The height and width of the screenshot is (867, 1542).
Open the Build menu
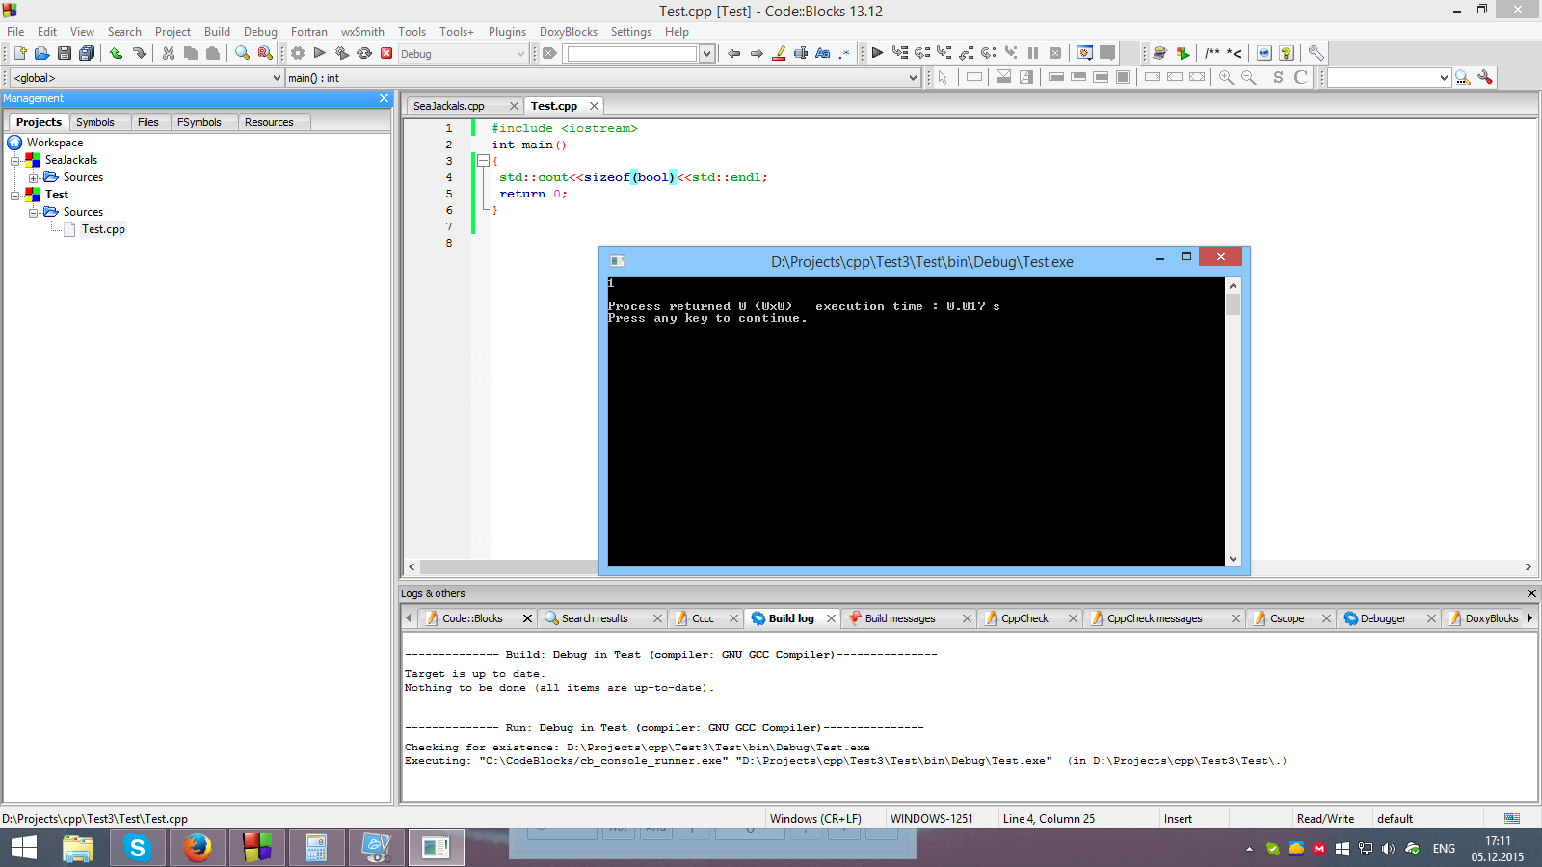coord(217,32)
